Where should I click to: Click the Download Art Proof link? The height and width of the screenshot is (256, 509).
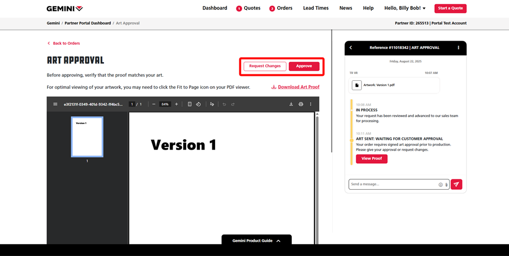[x=296, y=87]
